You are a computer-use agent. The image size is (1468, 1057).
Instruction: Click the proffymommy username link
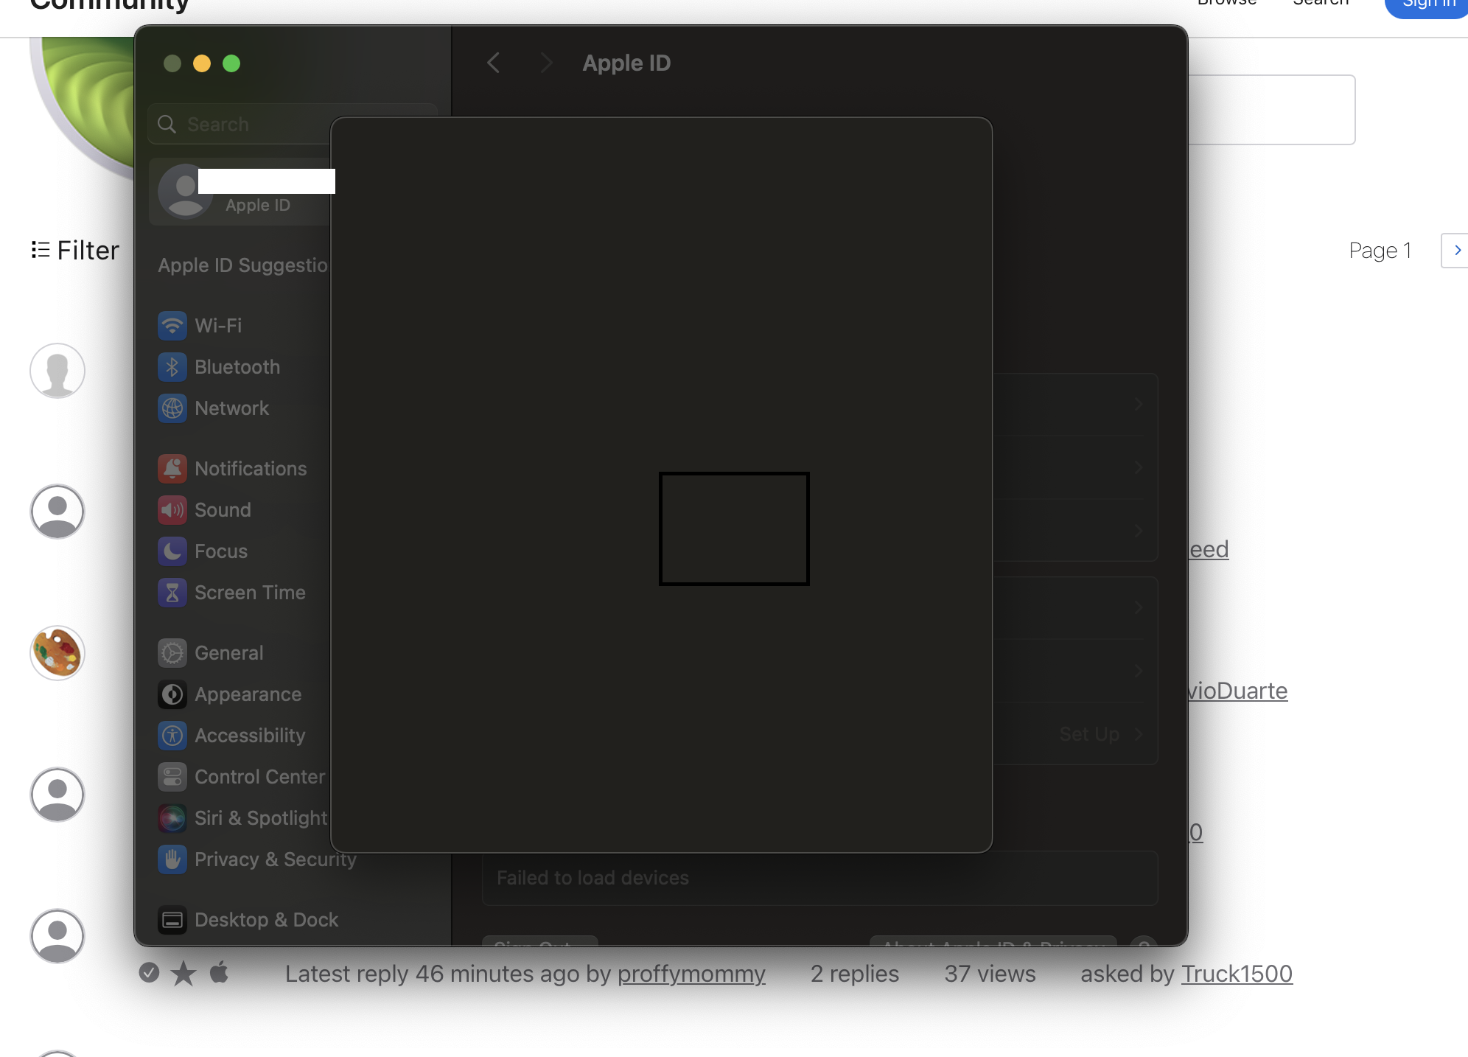pos(691,974)
